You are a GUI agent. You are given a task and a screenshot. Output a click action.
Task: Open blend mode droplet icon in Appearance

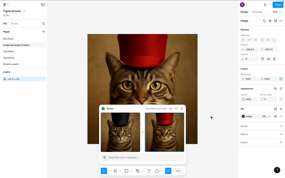pyautogui.click(x=281, y=89)
